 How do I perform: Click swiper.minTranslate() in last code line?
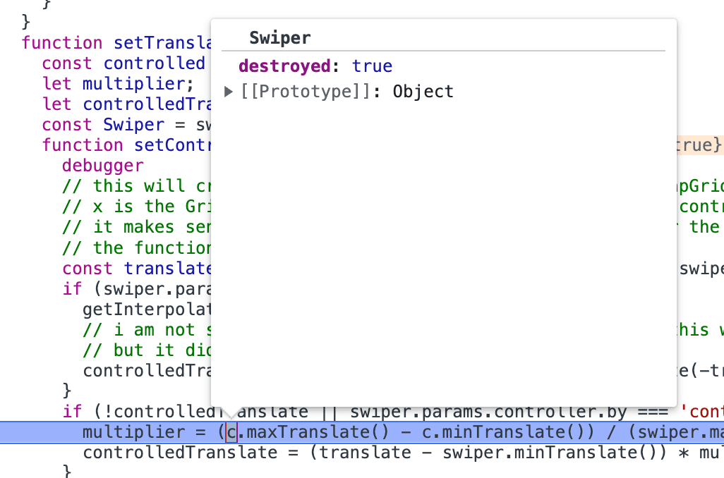click(x=555, y=453)
